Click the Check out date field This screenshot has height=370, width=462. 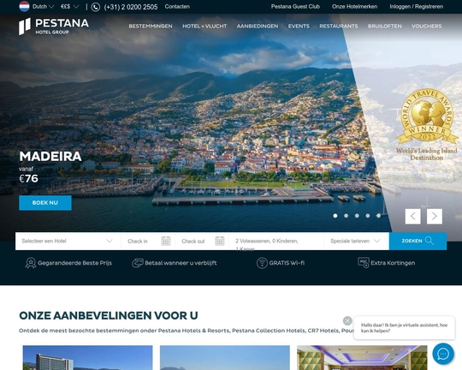(202, 241)
